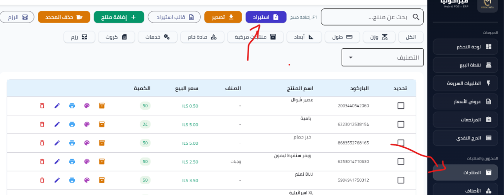Open the التصنيف category dropdown
Image resolution: width=504 pixels, height=195 pixels.
point(382,58)
